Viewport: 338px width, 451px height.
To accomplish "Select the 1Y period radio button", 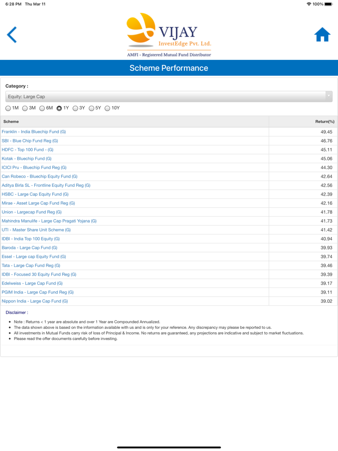I will click(x=59, y=108).
